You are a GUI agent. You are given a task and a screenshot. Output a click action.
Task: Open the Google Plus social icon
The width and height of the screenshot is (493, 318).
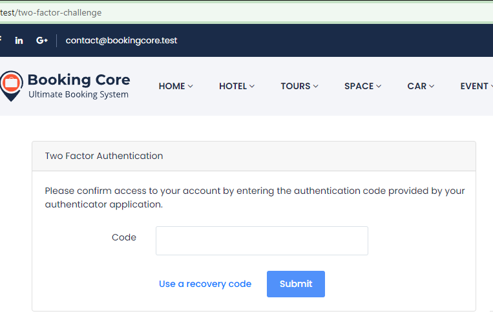point(42,40)
